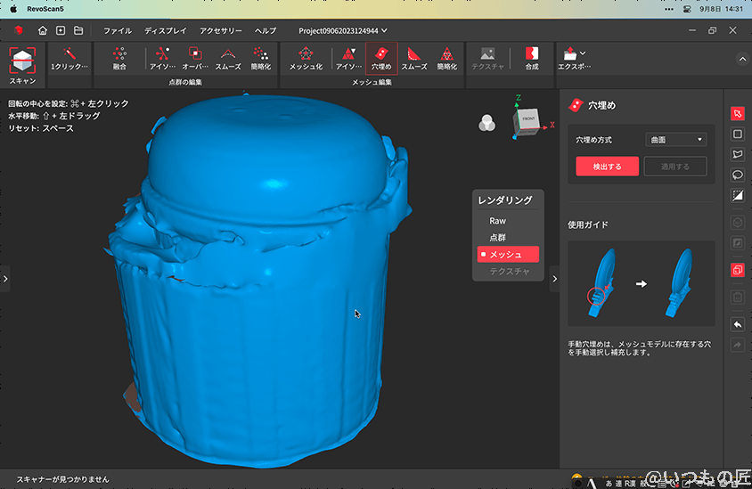Switch rendering mode to 点群 (point cloud)
Screen dimensions: 752x489
(497, 238)
